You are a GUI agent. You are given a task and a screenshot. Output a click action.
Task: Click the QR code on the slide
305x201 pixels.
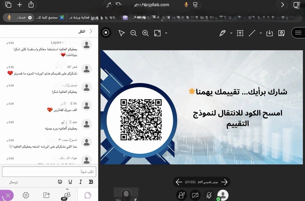point(141,120)
